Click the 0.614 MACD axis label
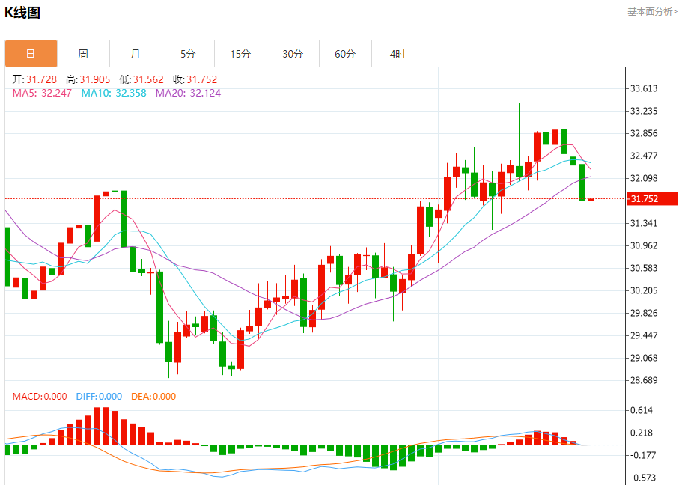This screenshot has height=485, width=682. tap(642, 410)
